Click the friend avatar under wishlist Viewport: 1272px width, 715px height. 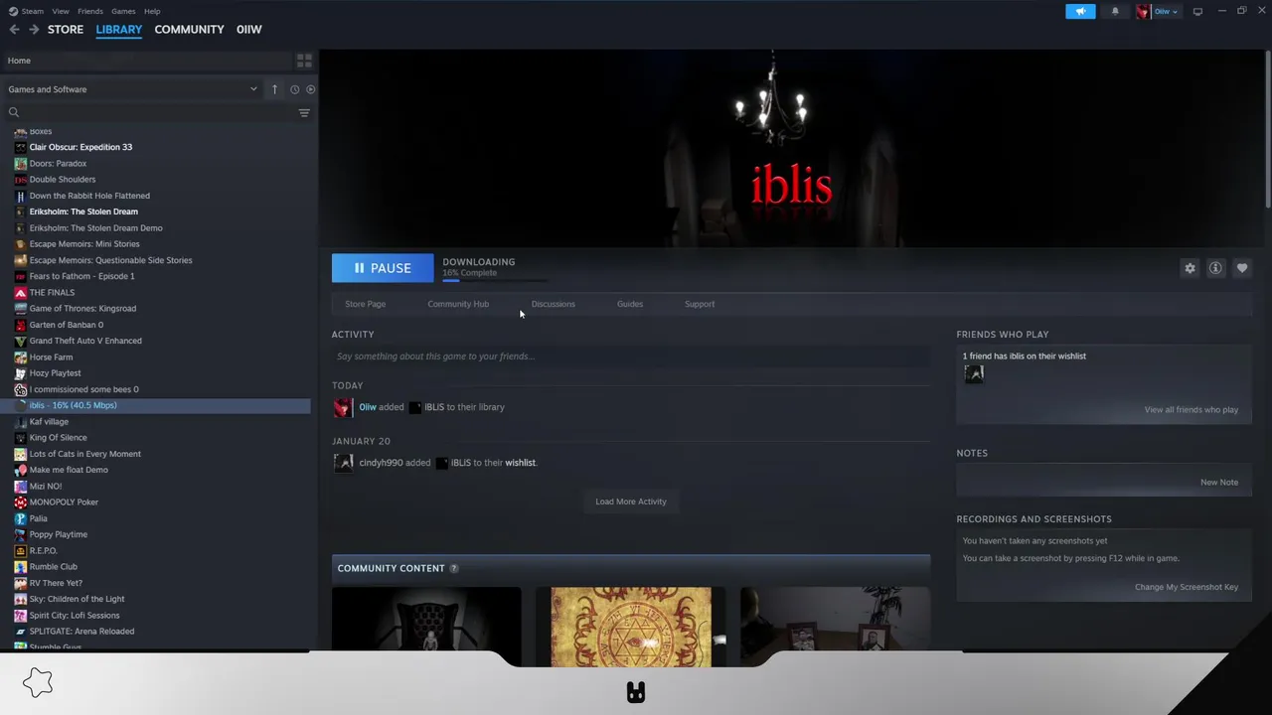coord(974,373)
